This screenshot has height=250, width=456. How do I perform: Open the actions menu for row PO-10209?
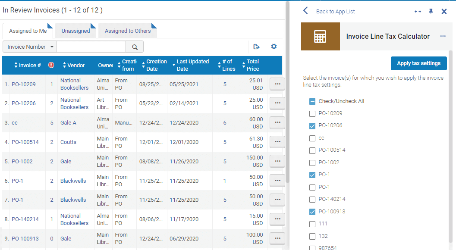coord(277,84)
